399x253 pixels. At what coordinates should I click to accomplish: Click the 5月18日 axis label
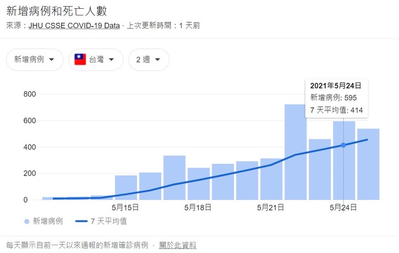pyautogui.click(x=198, y=208)
